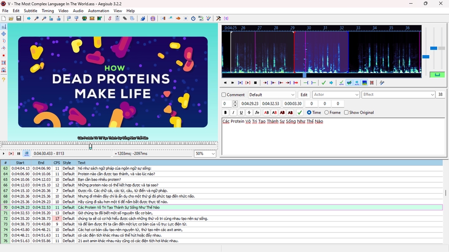Screen dimensions: 449x252
Task: Click the New subtitles icon in the toolbar
Action: tap(4, 18)
